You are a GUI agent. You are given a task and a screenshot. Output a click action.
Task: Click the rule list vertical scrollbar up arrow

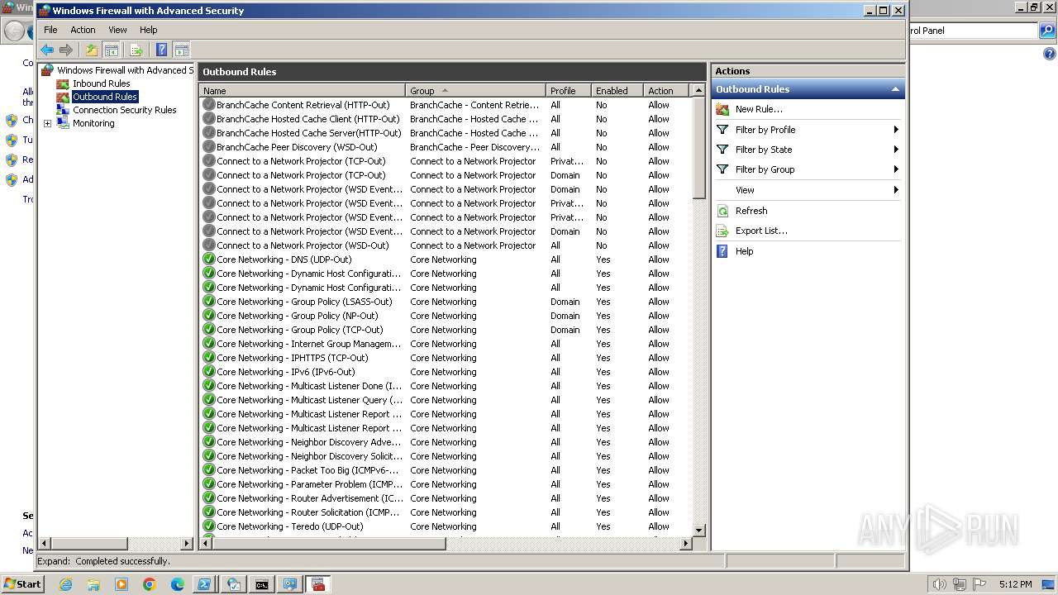(698, 91)
